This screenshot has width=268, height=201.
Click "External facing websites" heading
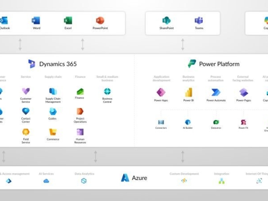click(243, 78)
